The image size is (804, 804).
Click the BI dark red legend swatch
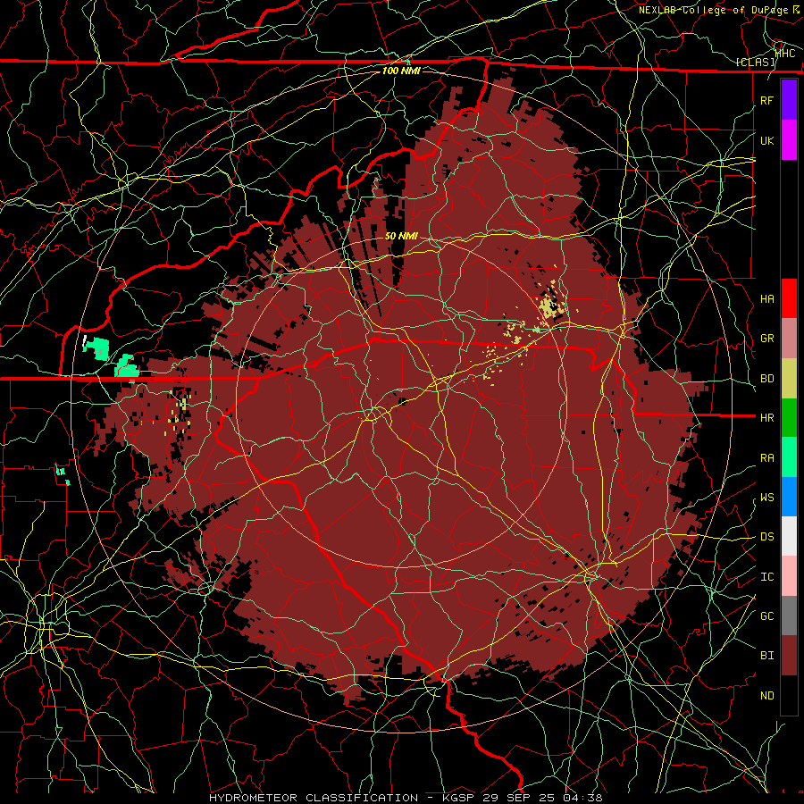[789, 656]
